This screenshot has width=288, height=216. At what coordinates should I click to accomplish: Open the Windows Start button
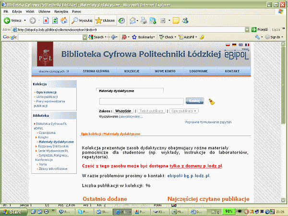(13, 212)
